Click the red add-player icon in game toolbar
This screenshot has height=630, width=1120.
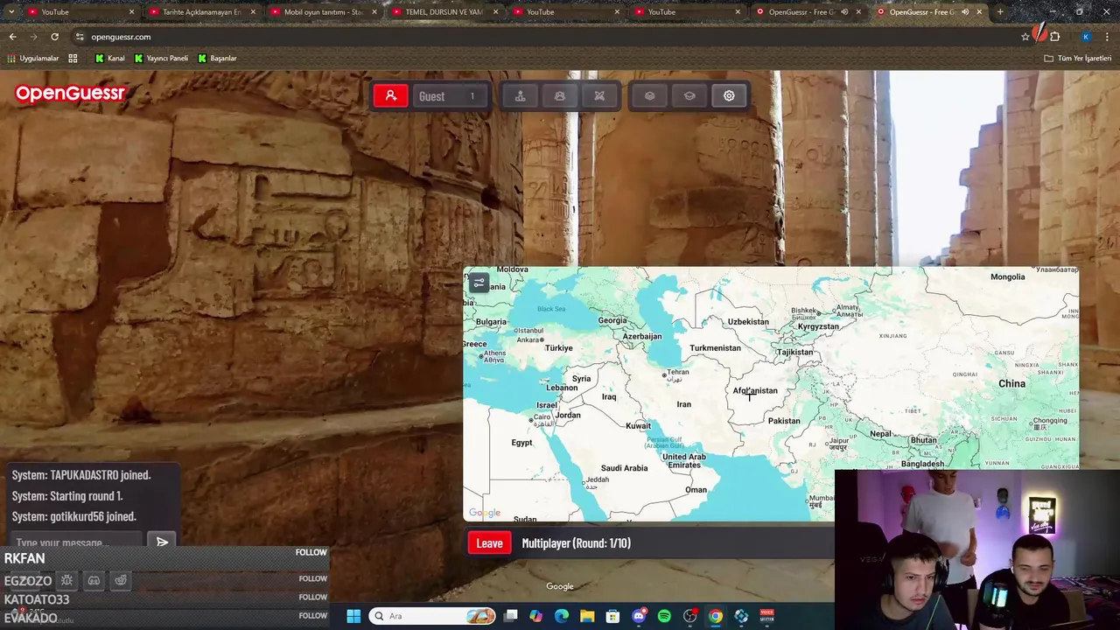click(391, 96)
